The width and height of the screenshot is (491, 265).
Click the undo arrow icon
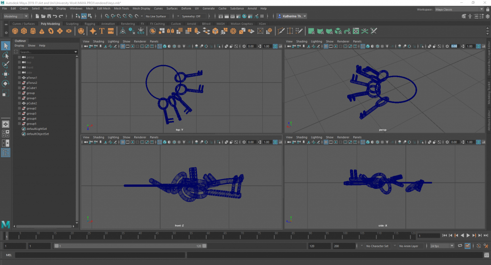click(x=55, y=16)
